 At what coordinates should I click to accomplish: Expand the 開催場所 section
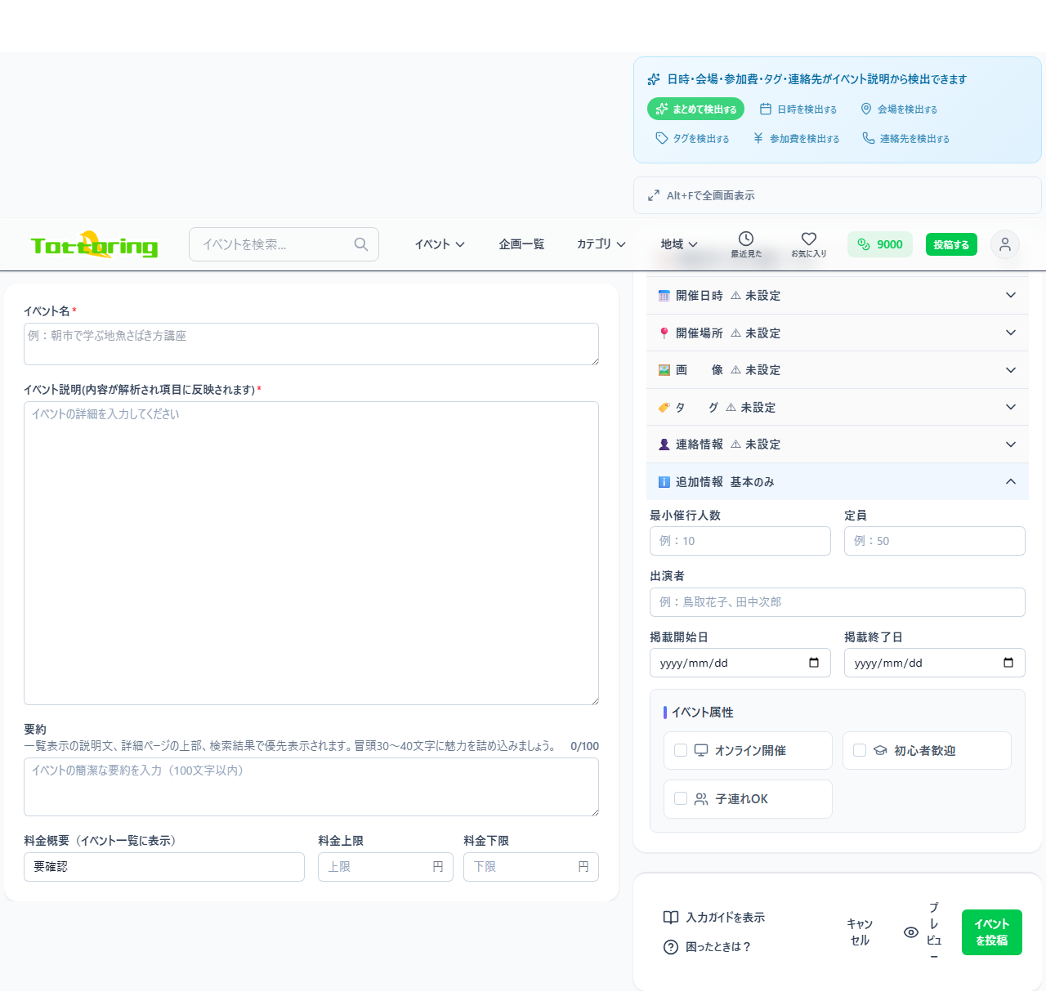(x=838, y=333)
